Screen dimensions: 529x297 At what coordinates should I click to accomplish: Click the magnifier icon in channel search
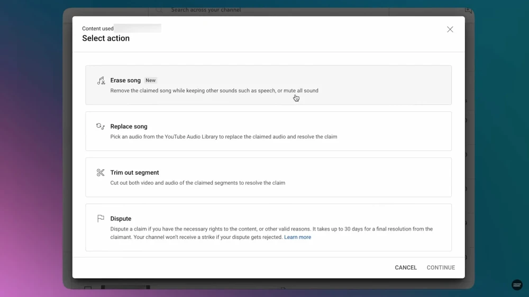click(x=159, y=10)
